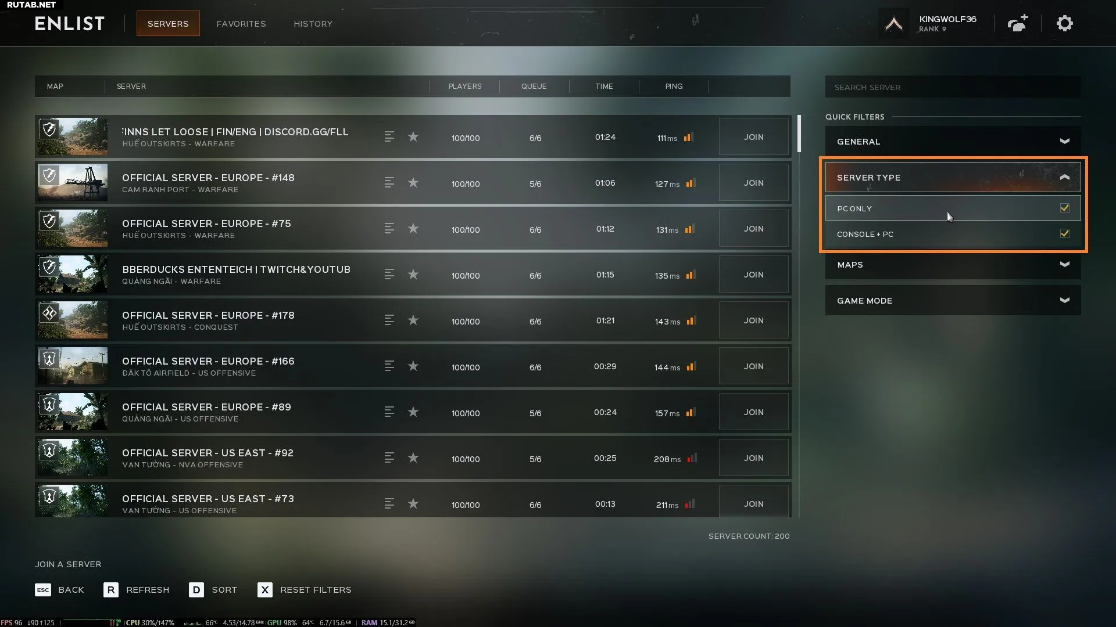
Task: Favorite Official Server Europe #178 star
Action: [x=413, y=320]
